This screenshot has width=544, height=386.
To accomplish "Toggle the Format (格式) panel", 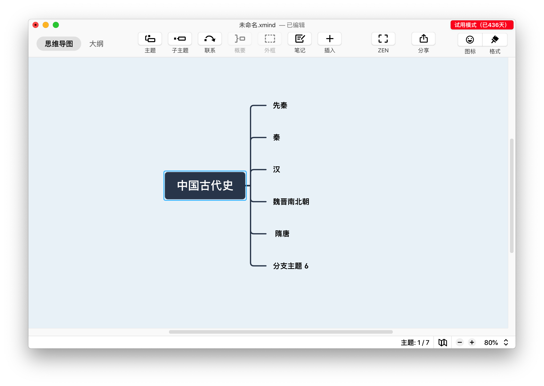I will click(495, 40).
